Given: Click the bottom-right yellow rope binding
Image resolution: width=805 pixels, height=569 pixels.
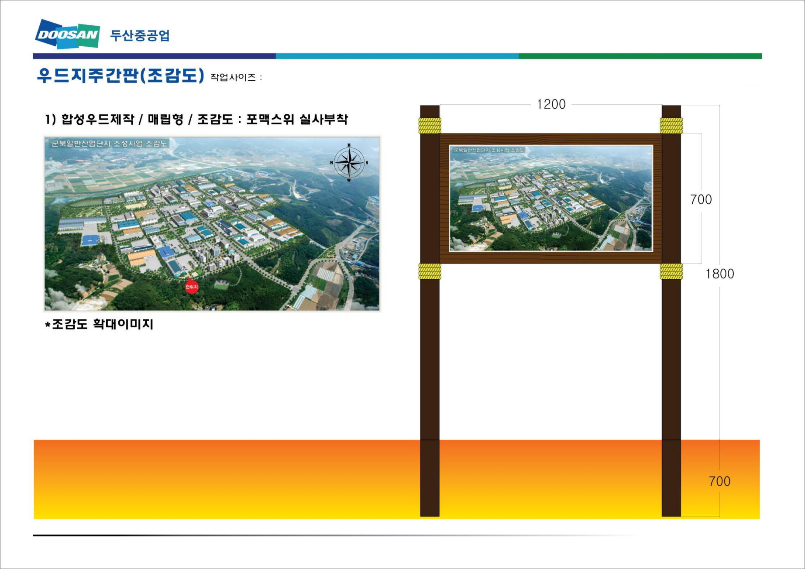Looking at the screenshot, I should coord(671,271).
